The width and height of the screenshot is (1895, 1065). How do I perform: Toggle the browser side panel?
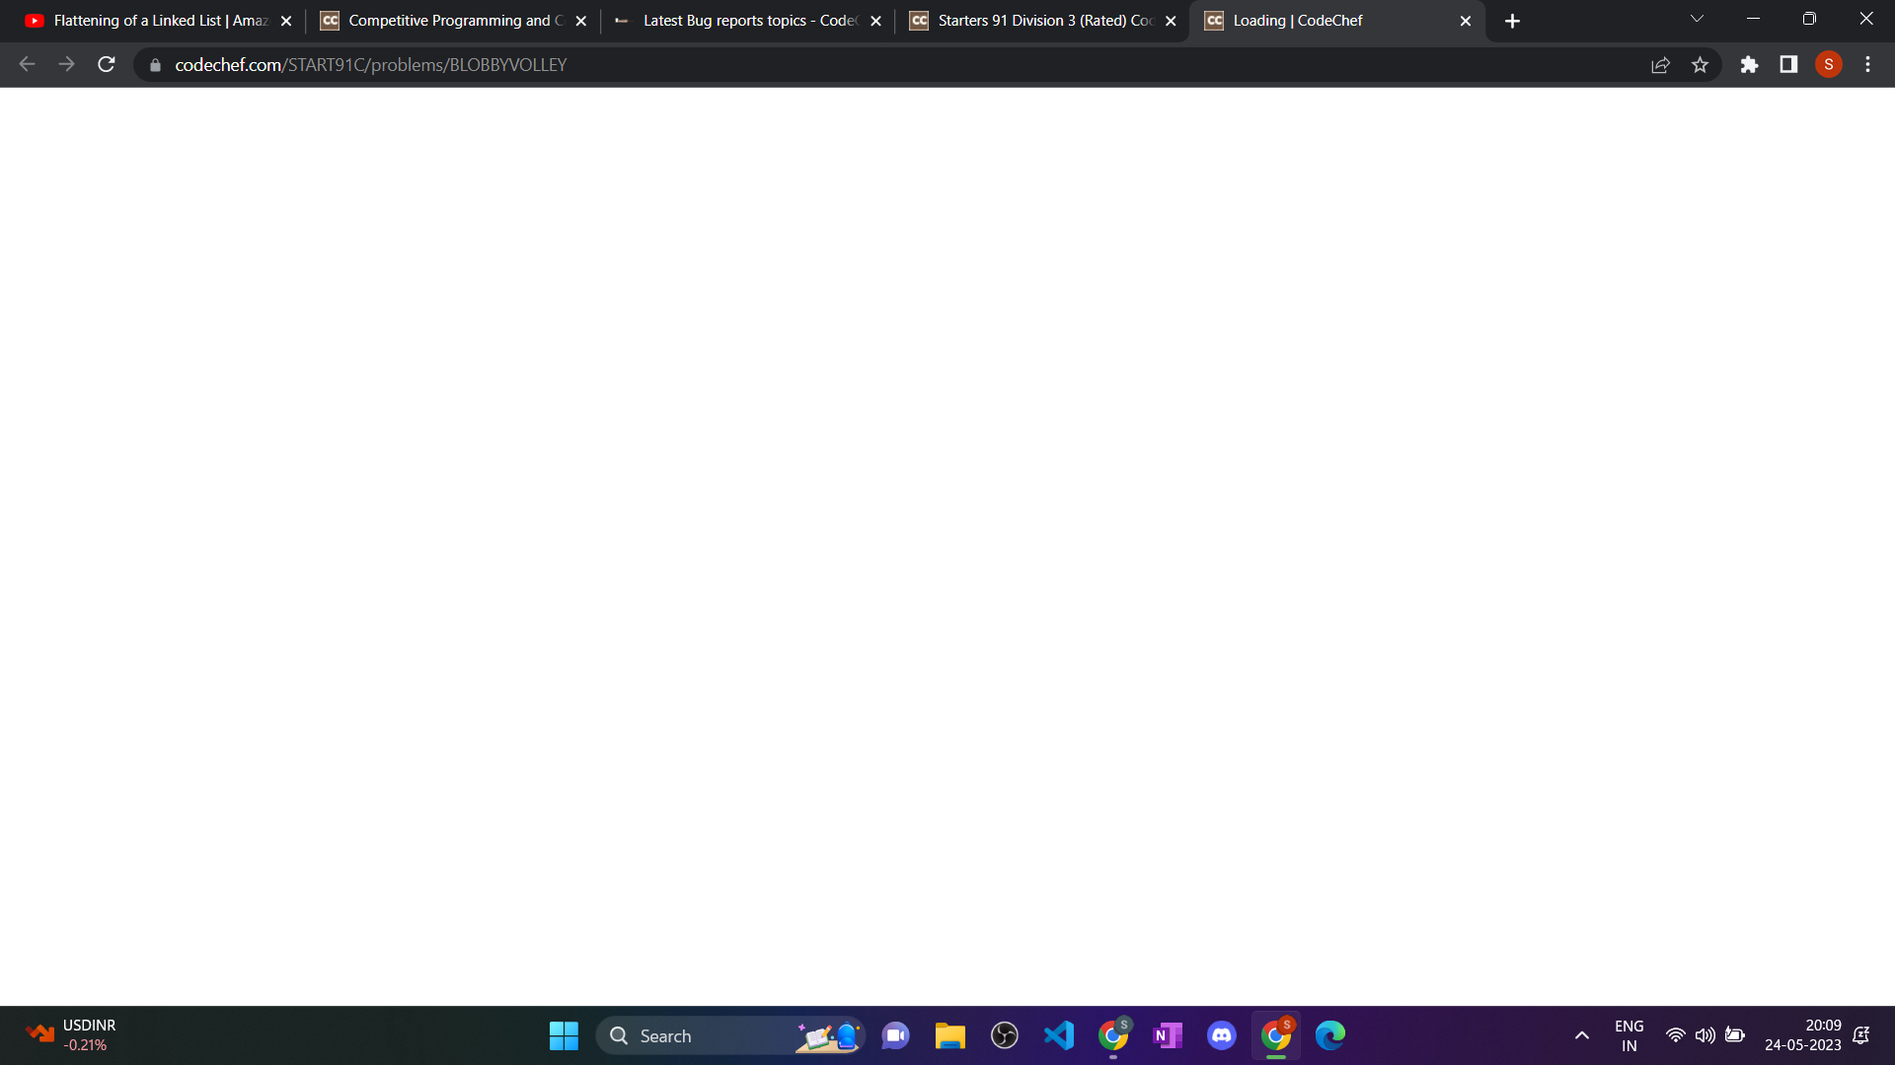[x=1788, y=65]
